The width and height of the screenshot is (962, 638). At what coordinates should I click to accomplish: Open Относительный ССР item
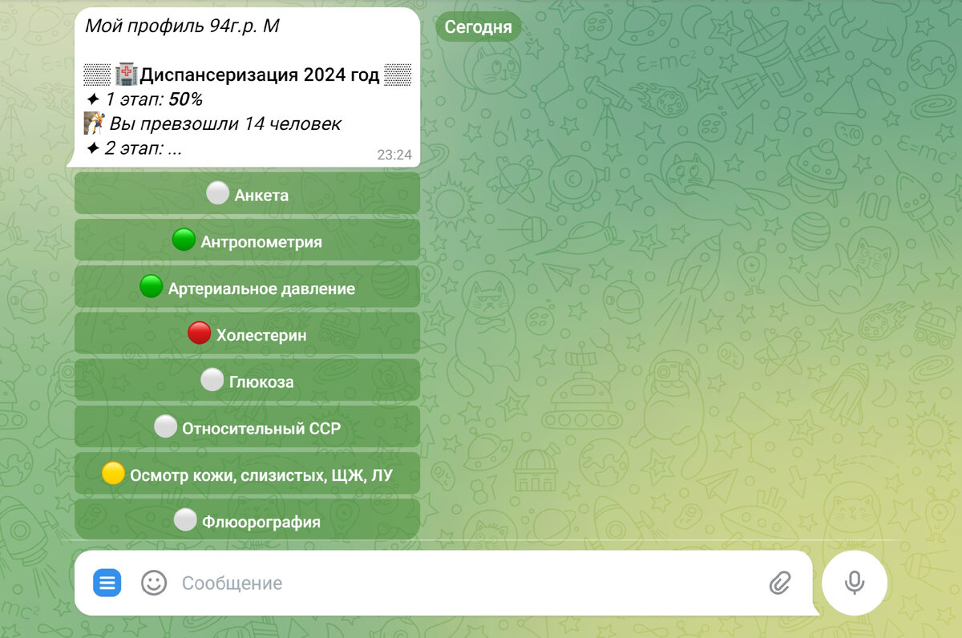point(247,427)
